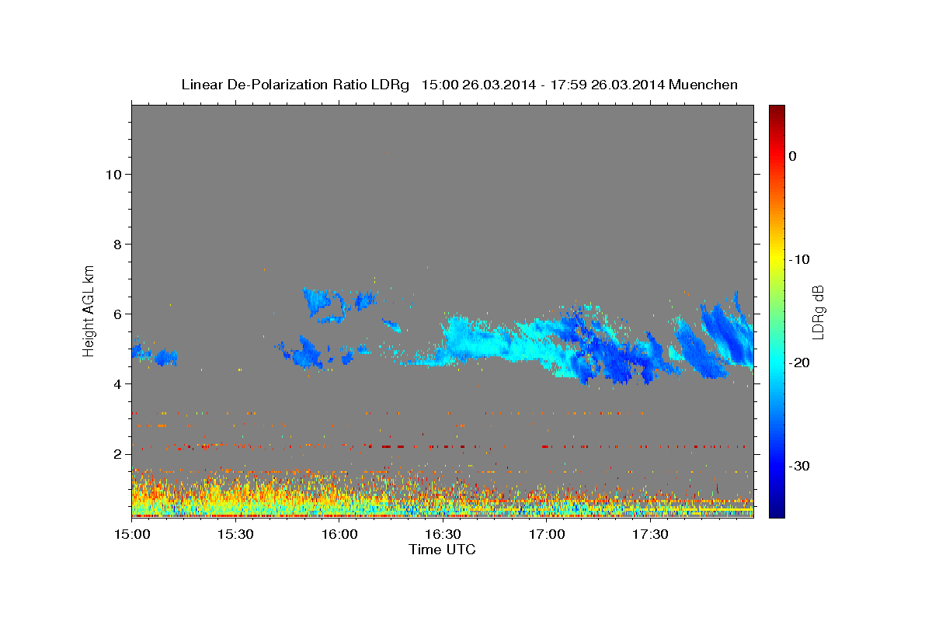This screenshot has height=621, width=932.
Task: Click the height tick label 8
Action: click(116, 244)
